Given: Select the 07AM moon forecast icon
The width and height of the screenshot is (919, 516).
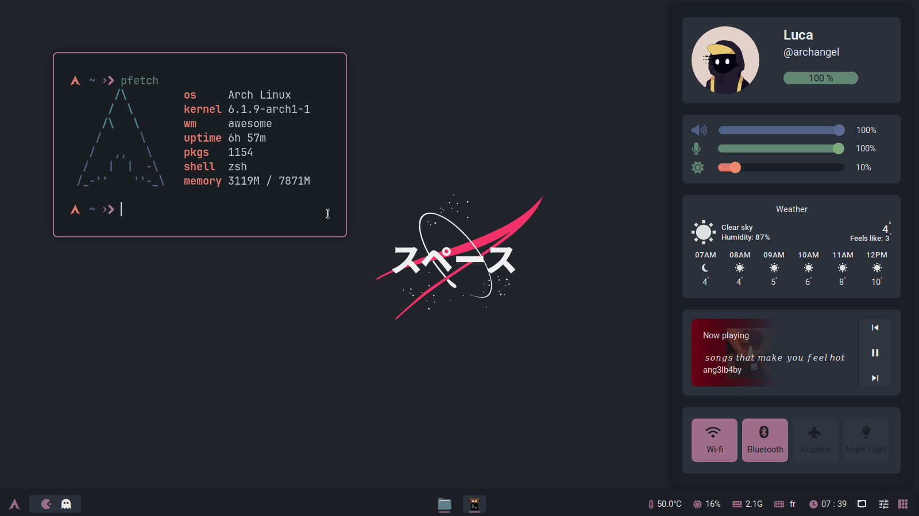Looking at the screenshot, I should click(705, 268).
